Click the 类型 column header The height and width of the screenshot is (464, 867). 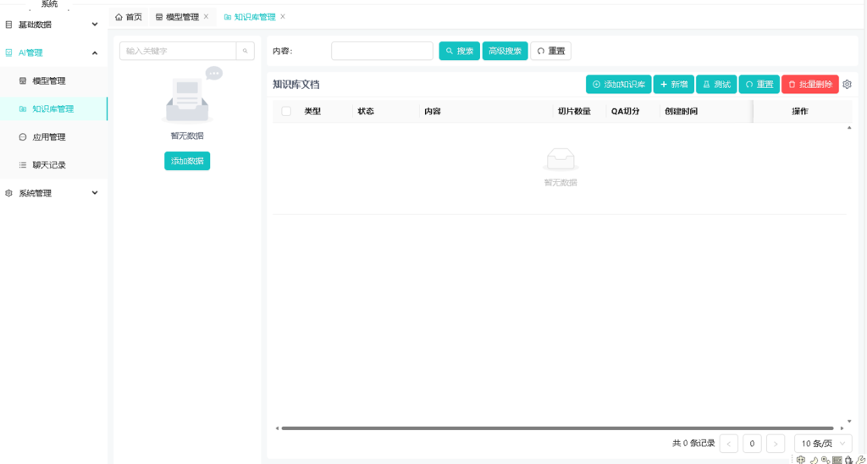312,111
